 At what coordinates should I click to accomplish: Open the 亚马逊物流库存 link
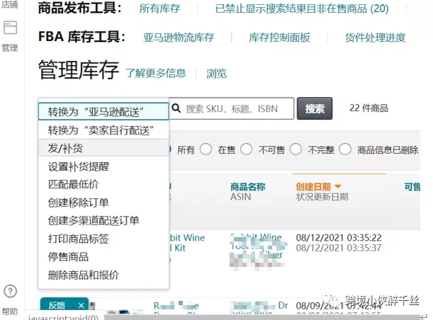[x=179, y=38]
